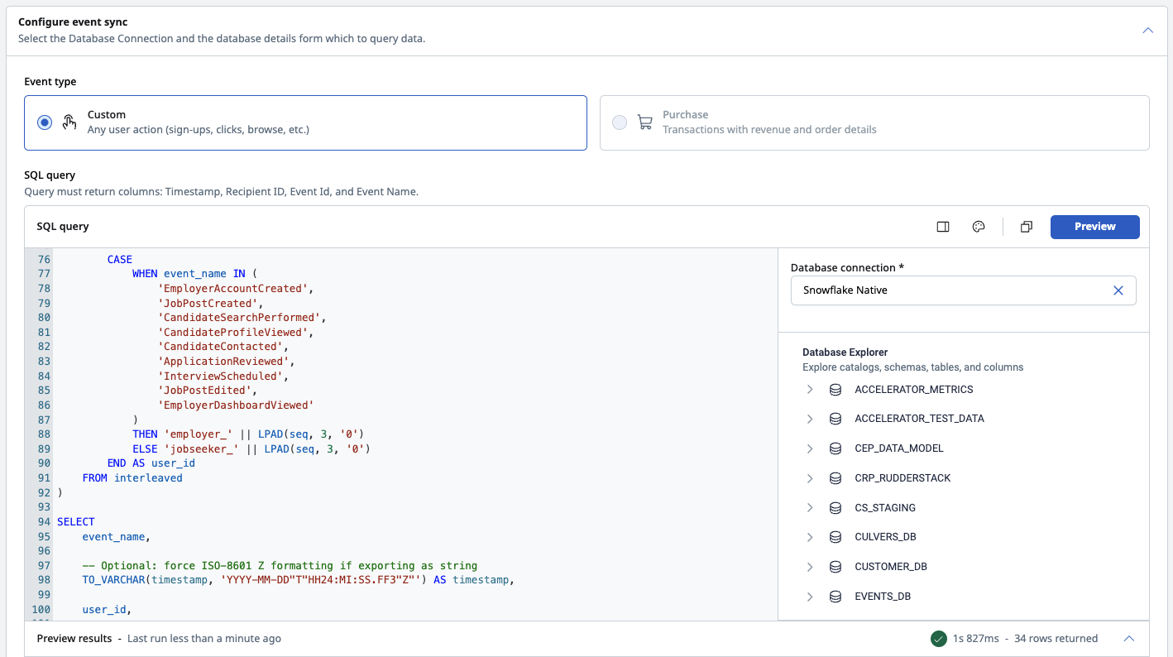Select the CEP_DATA_MODEL label
The image size is (1173, 657).
898,448
